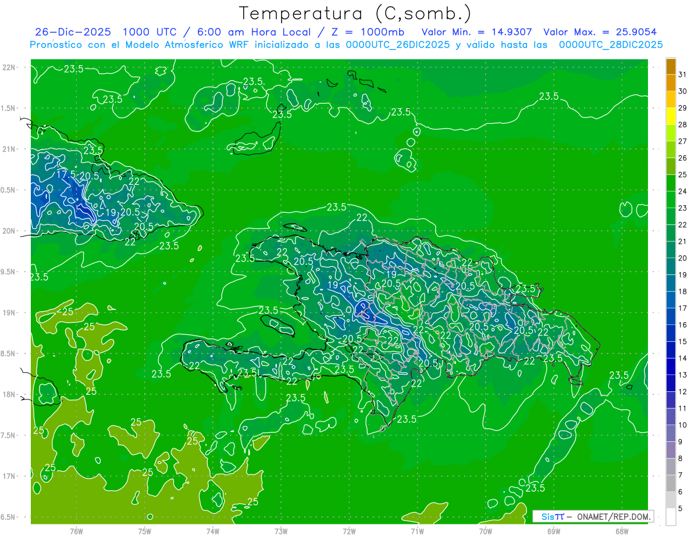Click the "76W" longitude axis label
This screenshot has width=698, height=539.
(76, 531)
